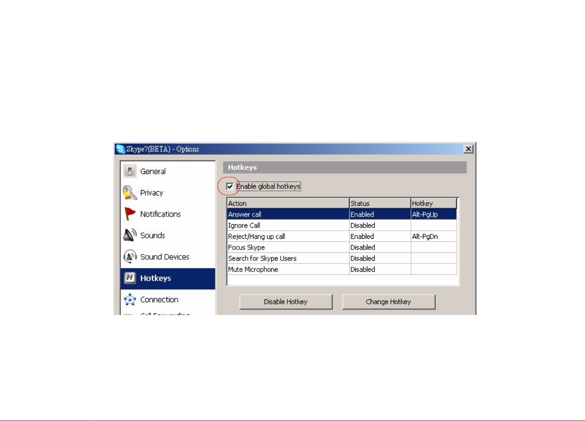Viewport: 585px width, 421px height.
Task: Click Disabled status of Mute Microphone
Action: click(380, 269)
